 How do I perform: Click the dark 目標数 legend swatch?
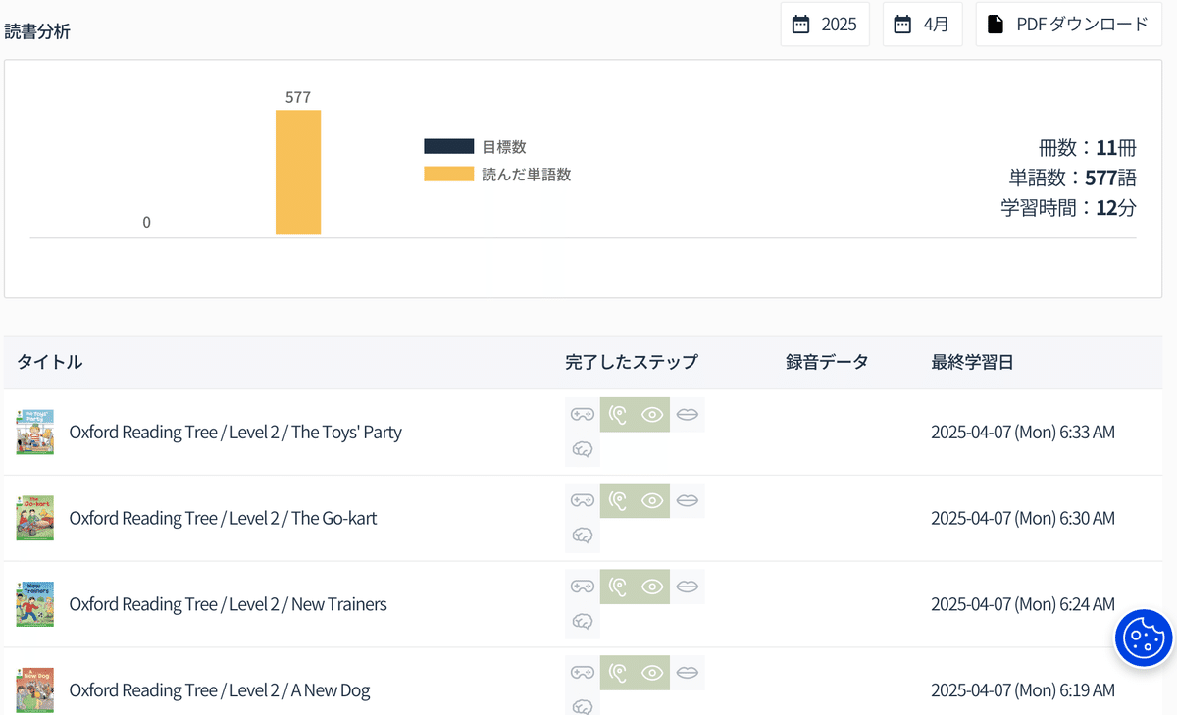click(448, 147)
